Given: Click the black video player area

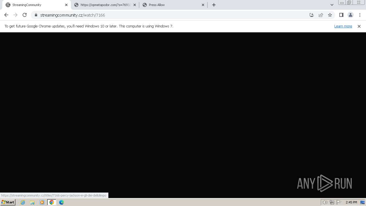Looking at the screenshot, I should tap(183, 115).
